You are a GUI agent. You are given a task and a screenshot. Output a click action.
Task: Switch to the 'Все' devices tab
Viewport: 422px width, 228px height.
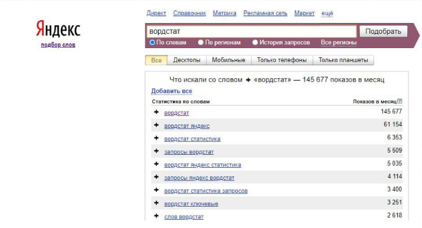[x=156, y=60]
